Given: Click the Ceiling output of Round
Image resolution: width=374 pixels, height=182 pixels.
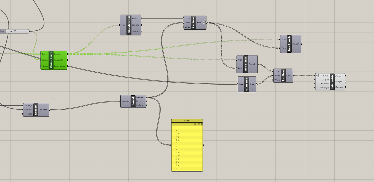Looking at the screenshot, I should coord(139,105).
